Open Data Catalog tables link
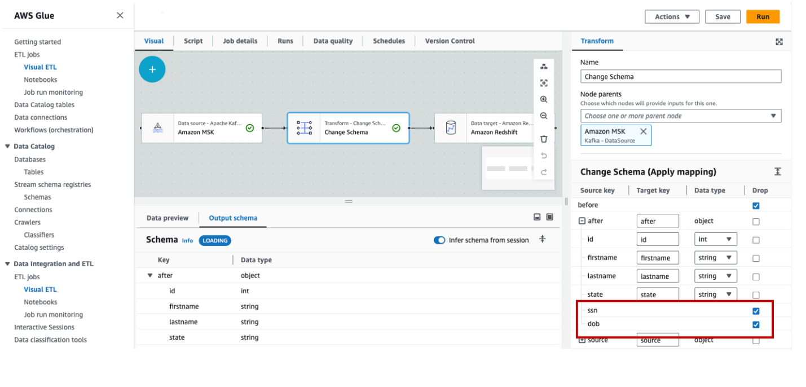806x387 pixels. pyautogui.click(x=45, y=105)
